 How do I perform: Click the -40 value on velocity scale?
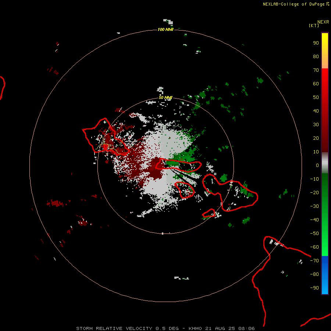pyautogui.click(x=314, y=220)
